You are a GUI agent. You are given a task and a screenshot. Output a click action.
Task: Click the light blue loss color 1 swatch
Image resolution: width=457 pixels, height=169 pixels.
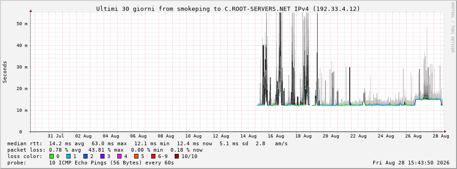click(x=68, y=156)
